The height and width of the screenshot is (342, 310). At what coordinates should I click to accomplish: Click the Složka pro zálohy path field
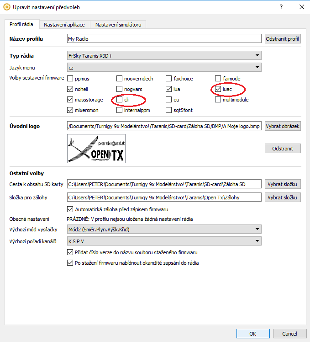[164, 198]
